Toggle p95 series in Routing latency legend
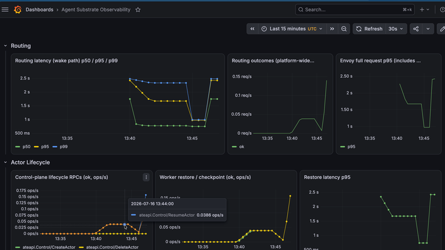This screenshot has height=250, width=445. pos(42,147)
